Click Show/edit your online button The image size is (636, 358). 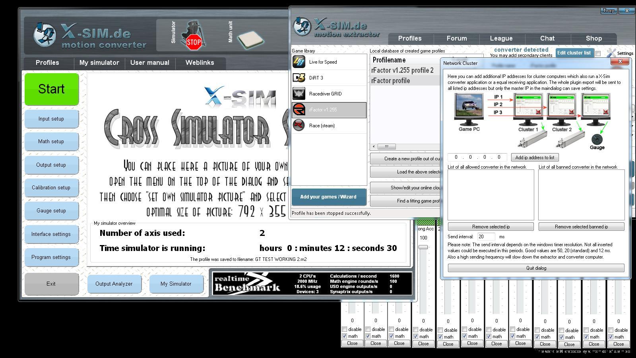coord(405,188)
